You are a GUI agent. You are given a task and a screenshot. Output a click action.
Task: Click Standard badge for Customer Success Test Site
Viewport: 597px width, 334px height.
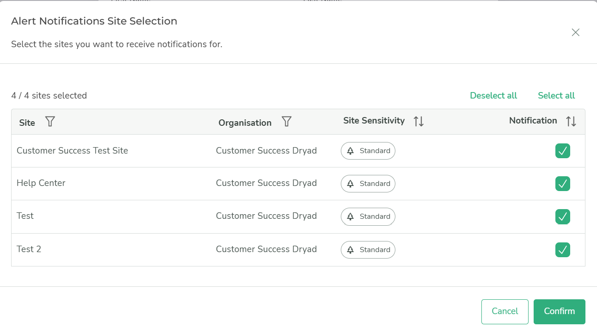(368, 151)
